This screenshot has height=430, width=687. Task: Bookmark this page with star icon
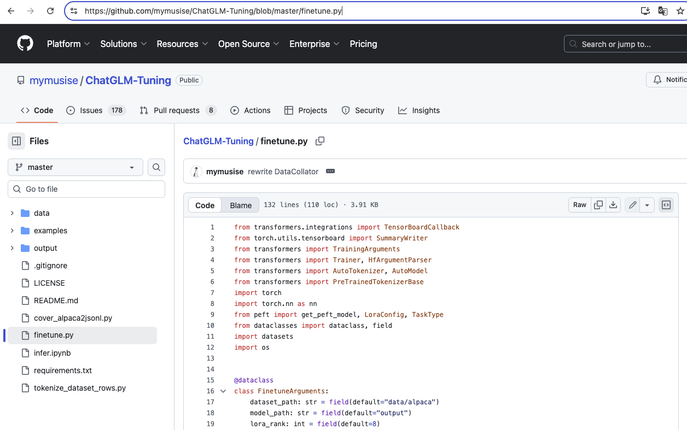tap(680, 11)
